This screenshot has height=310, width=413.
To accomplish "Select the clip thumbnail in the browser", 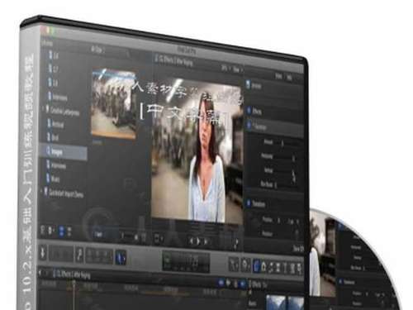I will 114,103.
